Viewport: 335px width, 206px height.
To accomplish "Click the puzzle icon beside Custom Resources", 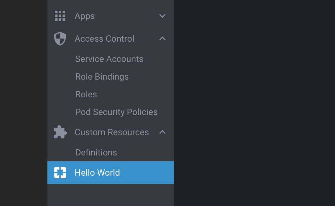I will (60, 132).
